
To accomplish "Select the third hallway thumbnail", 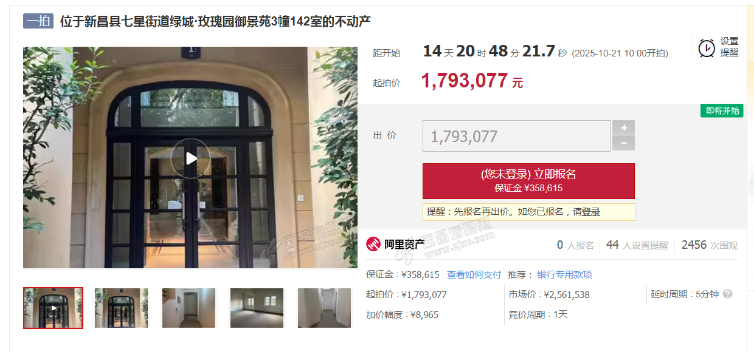I will pos(188,308).
